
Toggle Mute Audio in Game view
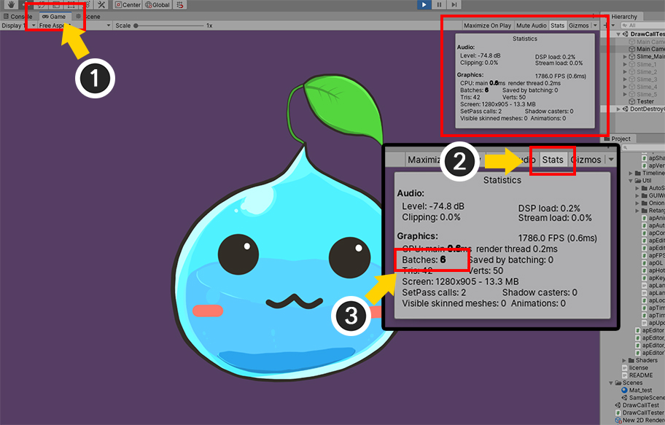click(532, 26)
